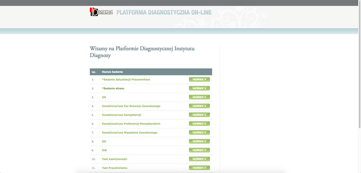Open the Badanie stresu survey link

click(x=113, y=88)
